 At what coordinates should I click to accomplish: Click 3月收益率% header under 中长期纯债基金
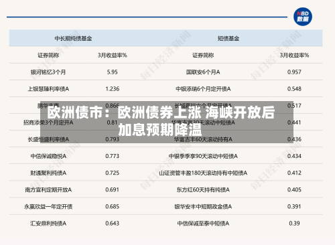pos(113,55)
